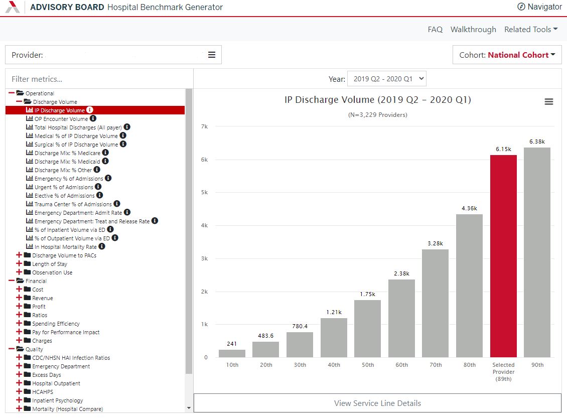
Task: Open the Year selection dropdown
Action: point(386,79)
